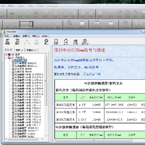Open the 帮助 menu in the help window
This screenshot has width=145, height=145.
click(46, 36)
